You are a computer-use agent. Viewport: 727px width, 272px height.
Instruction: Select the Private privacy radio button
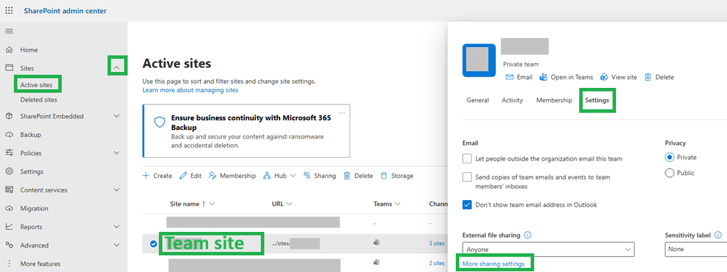(669, 157)
